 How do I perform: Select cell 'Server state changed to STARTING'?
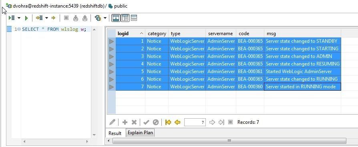pos(302,49)
